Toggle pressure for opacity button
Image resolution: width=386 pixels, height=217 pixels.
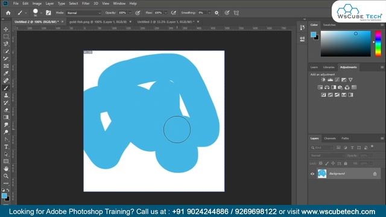(x=138, y=13)
